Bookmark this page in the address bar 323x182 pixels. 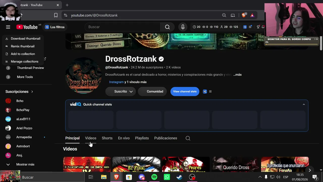[56, 15]
